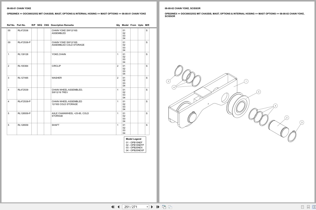
Task: Click the upper-left callout bubble 4
Action: tap(174, 87)
